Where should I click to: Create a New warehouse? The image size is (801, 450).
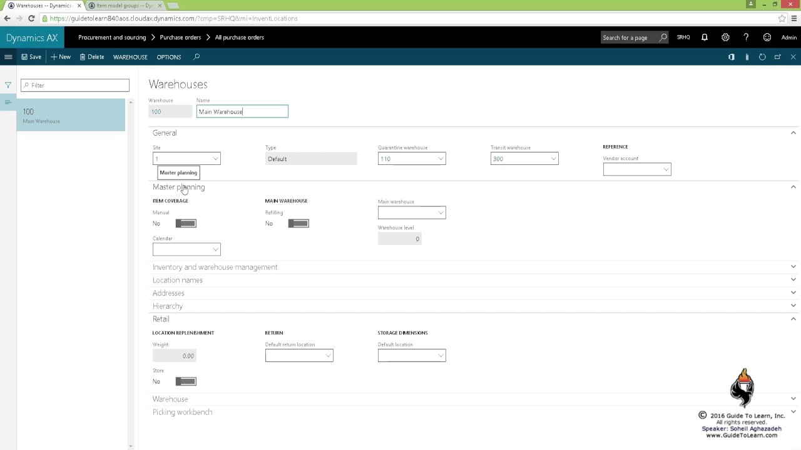point(61,57)
